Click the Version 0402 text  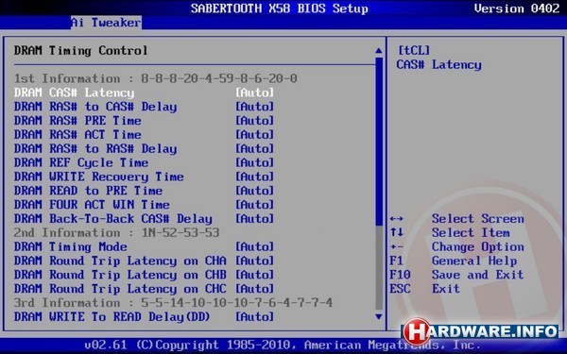point(517,8)
